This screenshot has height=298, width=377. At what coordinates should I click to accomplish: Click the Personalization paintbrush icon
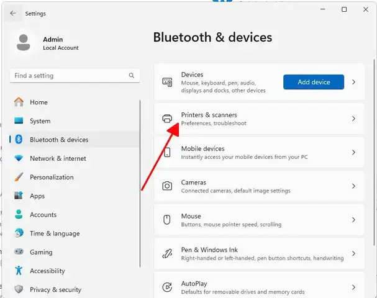(19, 177)
